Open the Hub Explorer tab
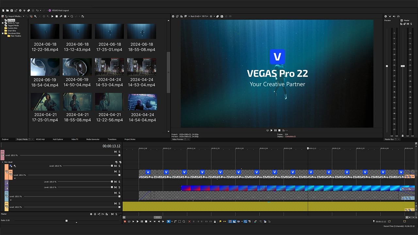The width and height of the screenshot is (418, 235). 58,139
